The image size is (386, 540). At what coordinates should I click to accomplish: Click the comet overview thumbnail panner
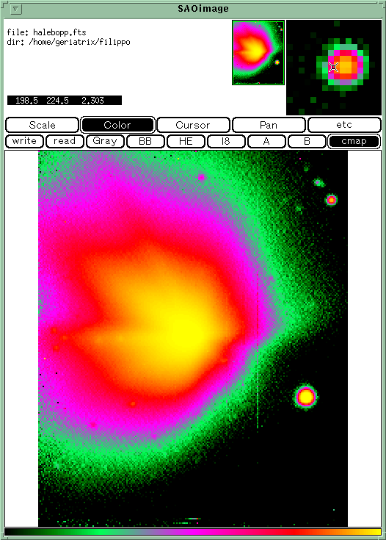pyautogui.click(x=258, y=52)
